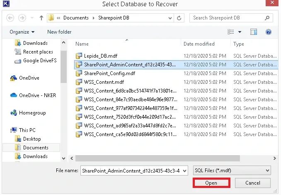Select WSS_Content.mdf file

176,82
